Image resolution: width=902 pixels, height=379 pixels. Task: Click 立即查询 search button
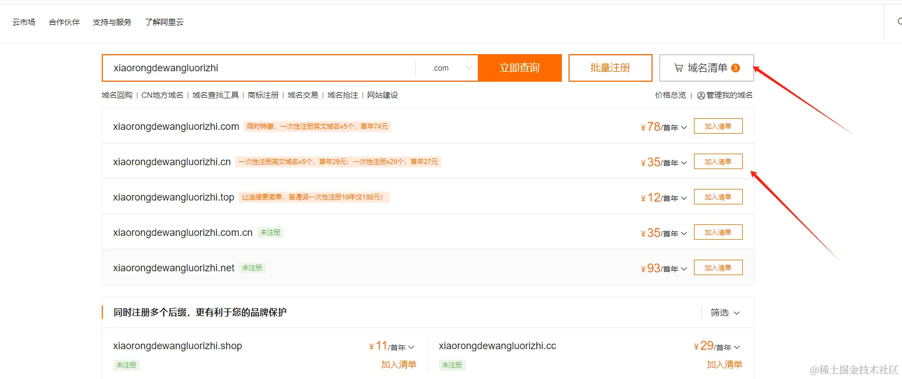point(520,68)
